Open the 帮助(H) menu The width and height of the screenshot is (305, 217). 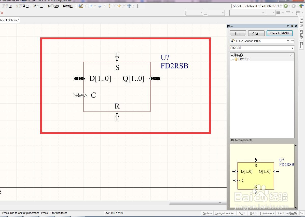click(x=68, y=6)
